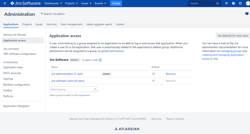Image resolution: width=250 pixels, height=134 pixels.
Task: Open Versions & licenses in sidebar
Action: (x=15, y=35)
